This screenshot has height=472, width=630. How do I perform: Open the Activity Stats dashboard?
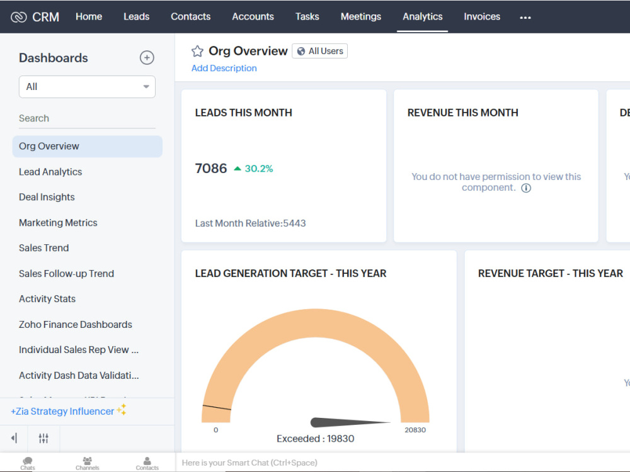click(47, 299)
